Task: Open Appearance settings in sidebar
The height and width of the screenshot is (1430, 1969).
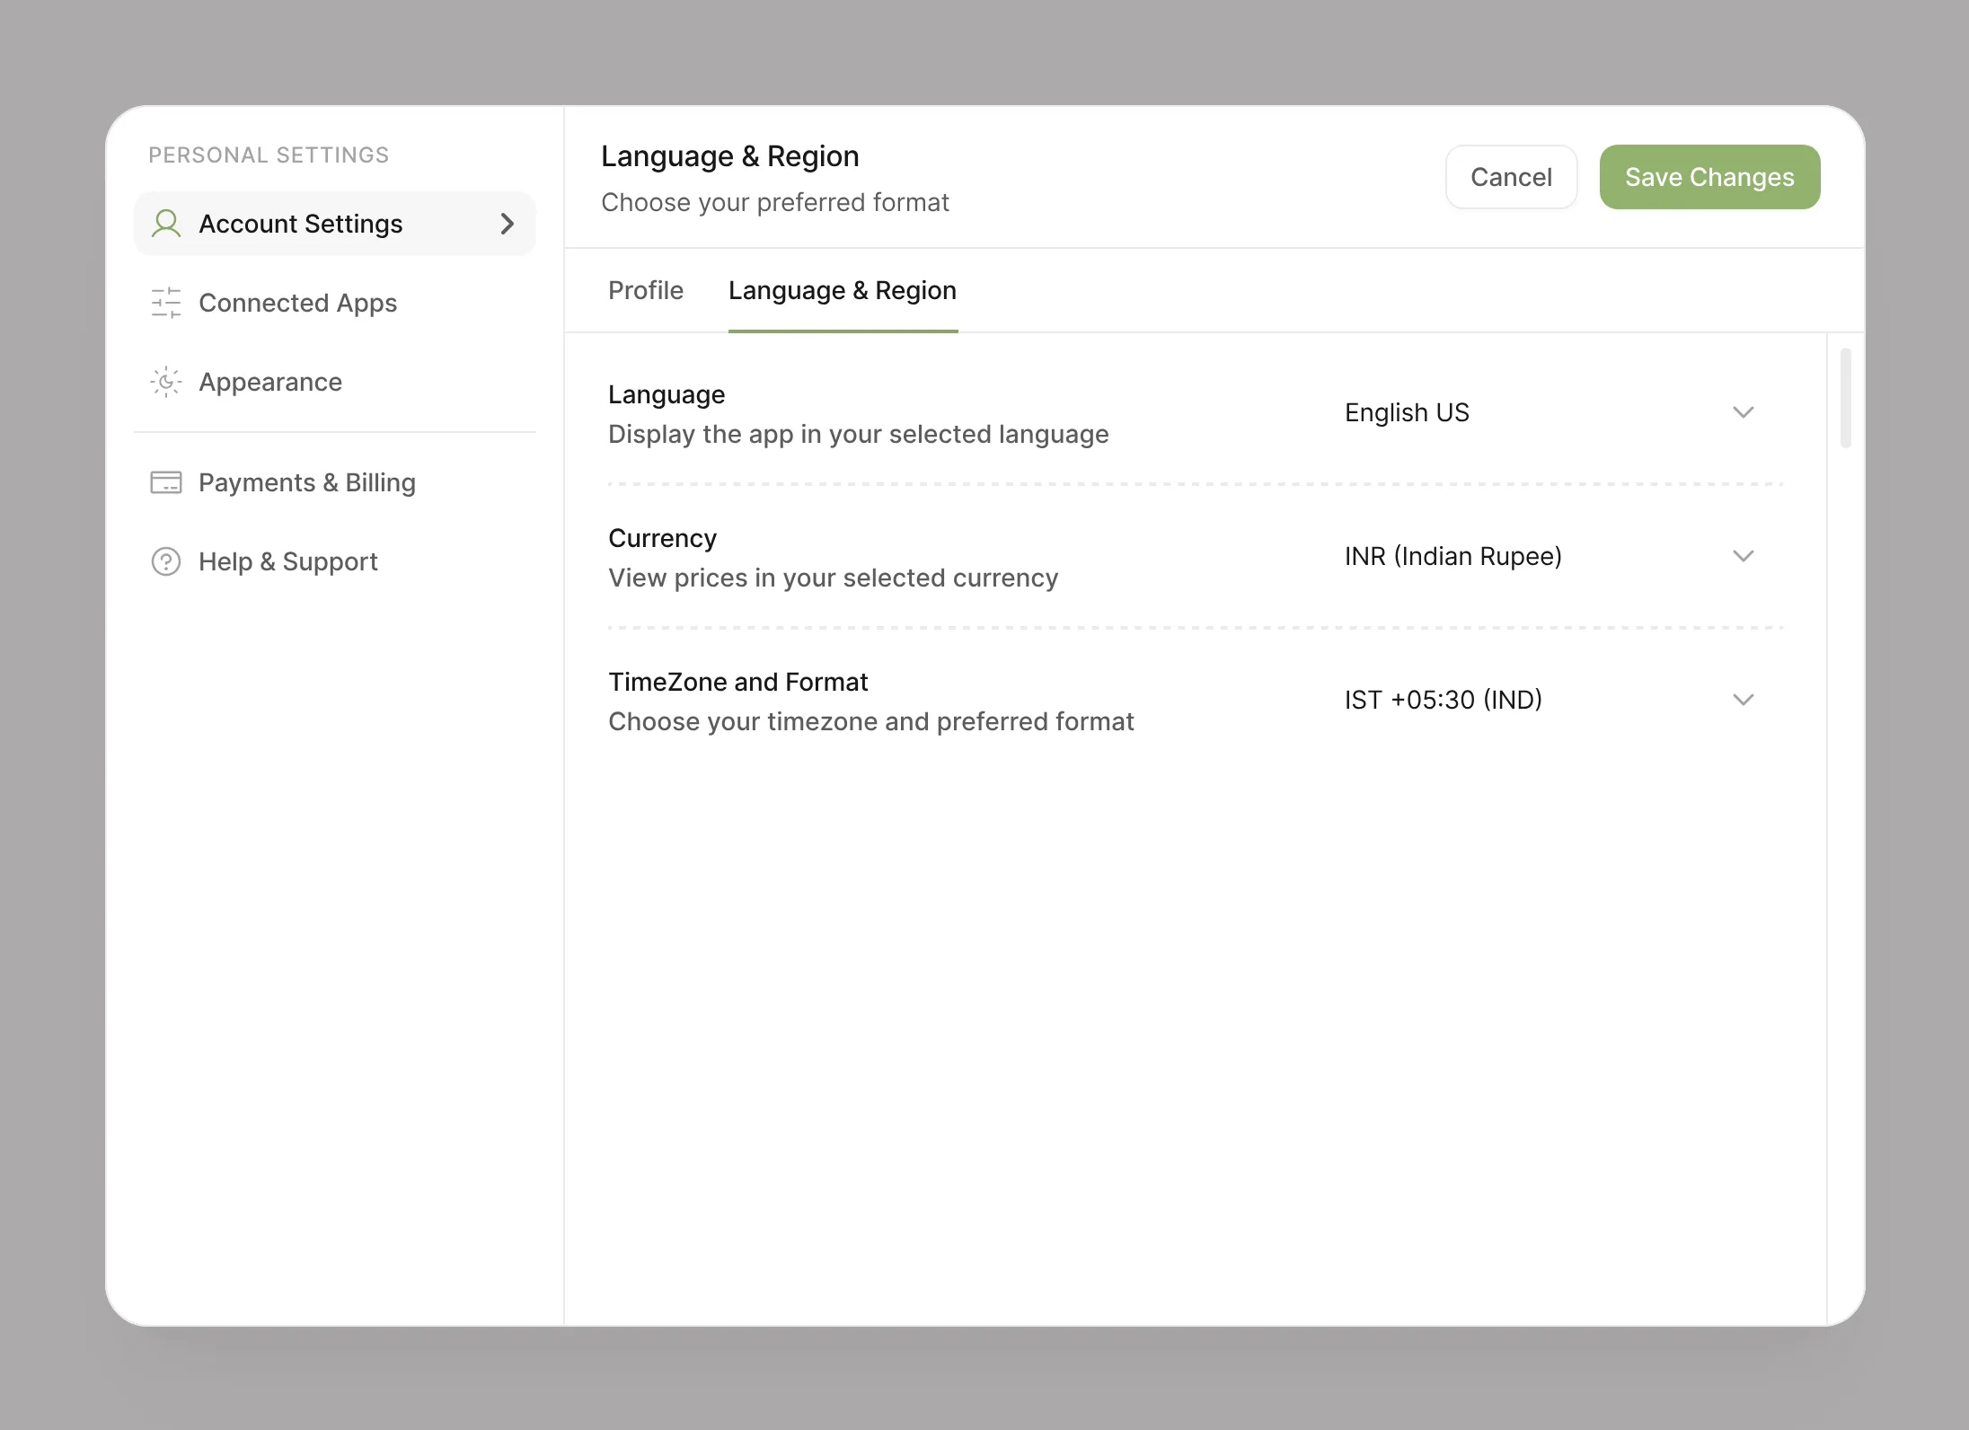Action: [x=334, y=382]
